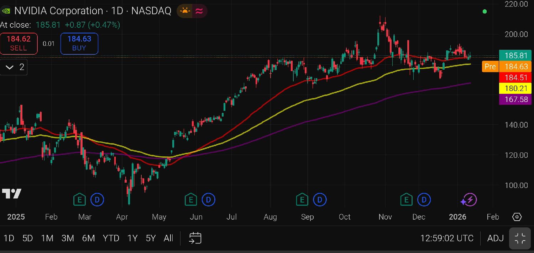Click the sun pre-market session icon

pyautogui.click(x=185, y=11)
